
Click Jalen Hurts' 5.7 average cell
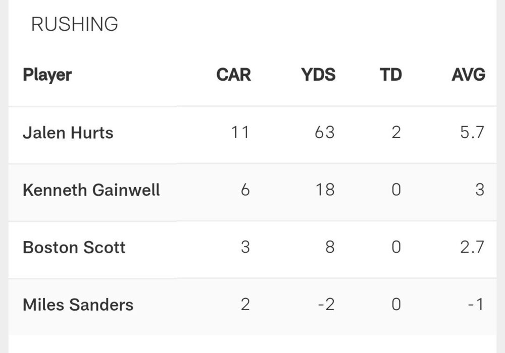(x=472, y=133)
